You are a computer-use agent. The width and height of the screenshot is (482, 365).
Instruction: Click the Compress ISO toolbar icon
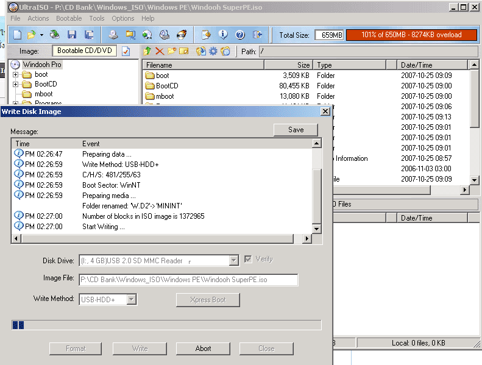pos(130,35)
